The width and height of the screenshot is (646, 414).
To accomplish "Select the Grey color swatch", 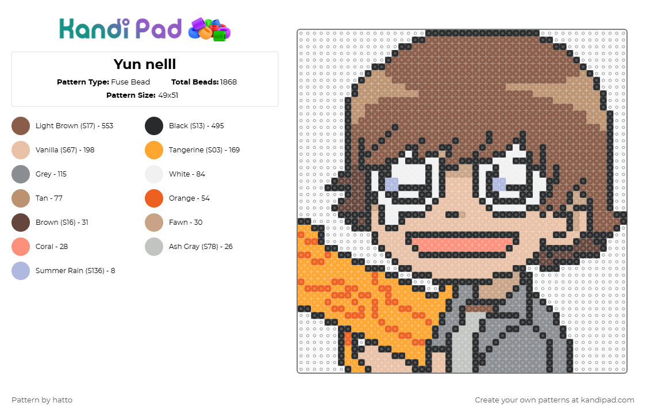I will [21, 174].
